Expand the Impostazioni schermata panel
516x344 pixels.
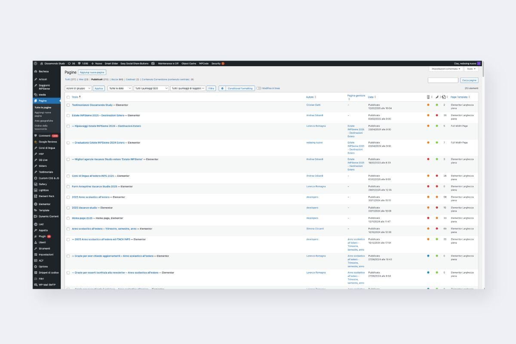tap(446, 69)
